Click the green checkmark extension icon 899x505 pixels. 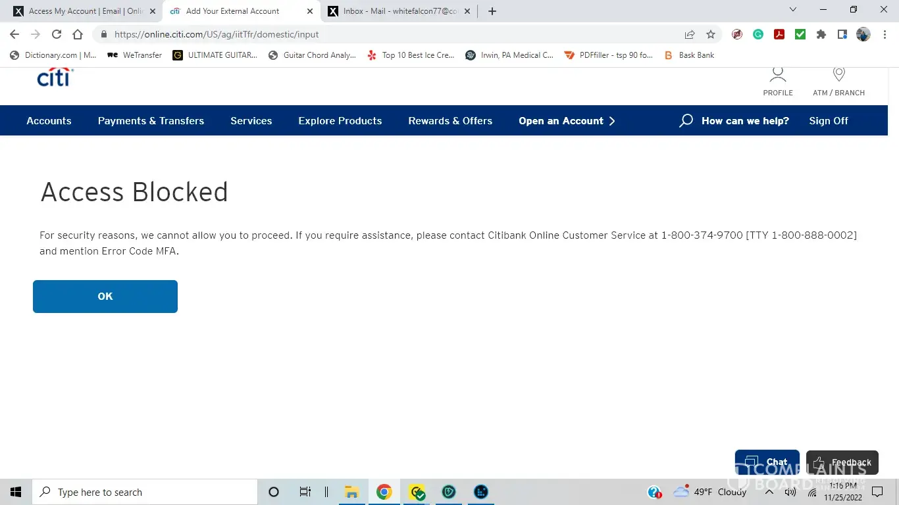[x=800, y=34]
